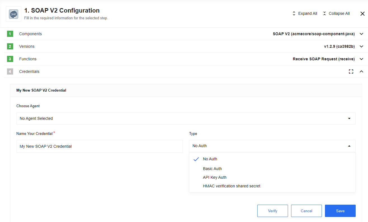Viewport: 368px width, 222px height.
Task: Expand the Functions section chevron
Action: click(361, 59)
